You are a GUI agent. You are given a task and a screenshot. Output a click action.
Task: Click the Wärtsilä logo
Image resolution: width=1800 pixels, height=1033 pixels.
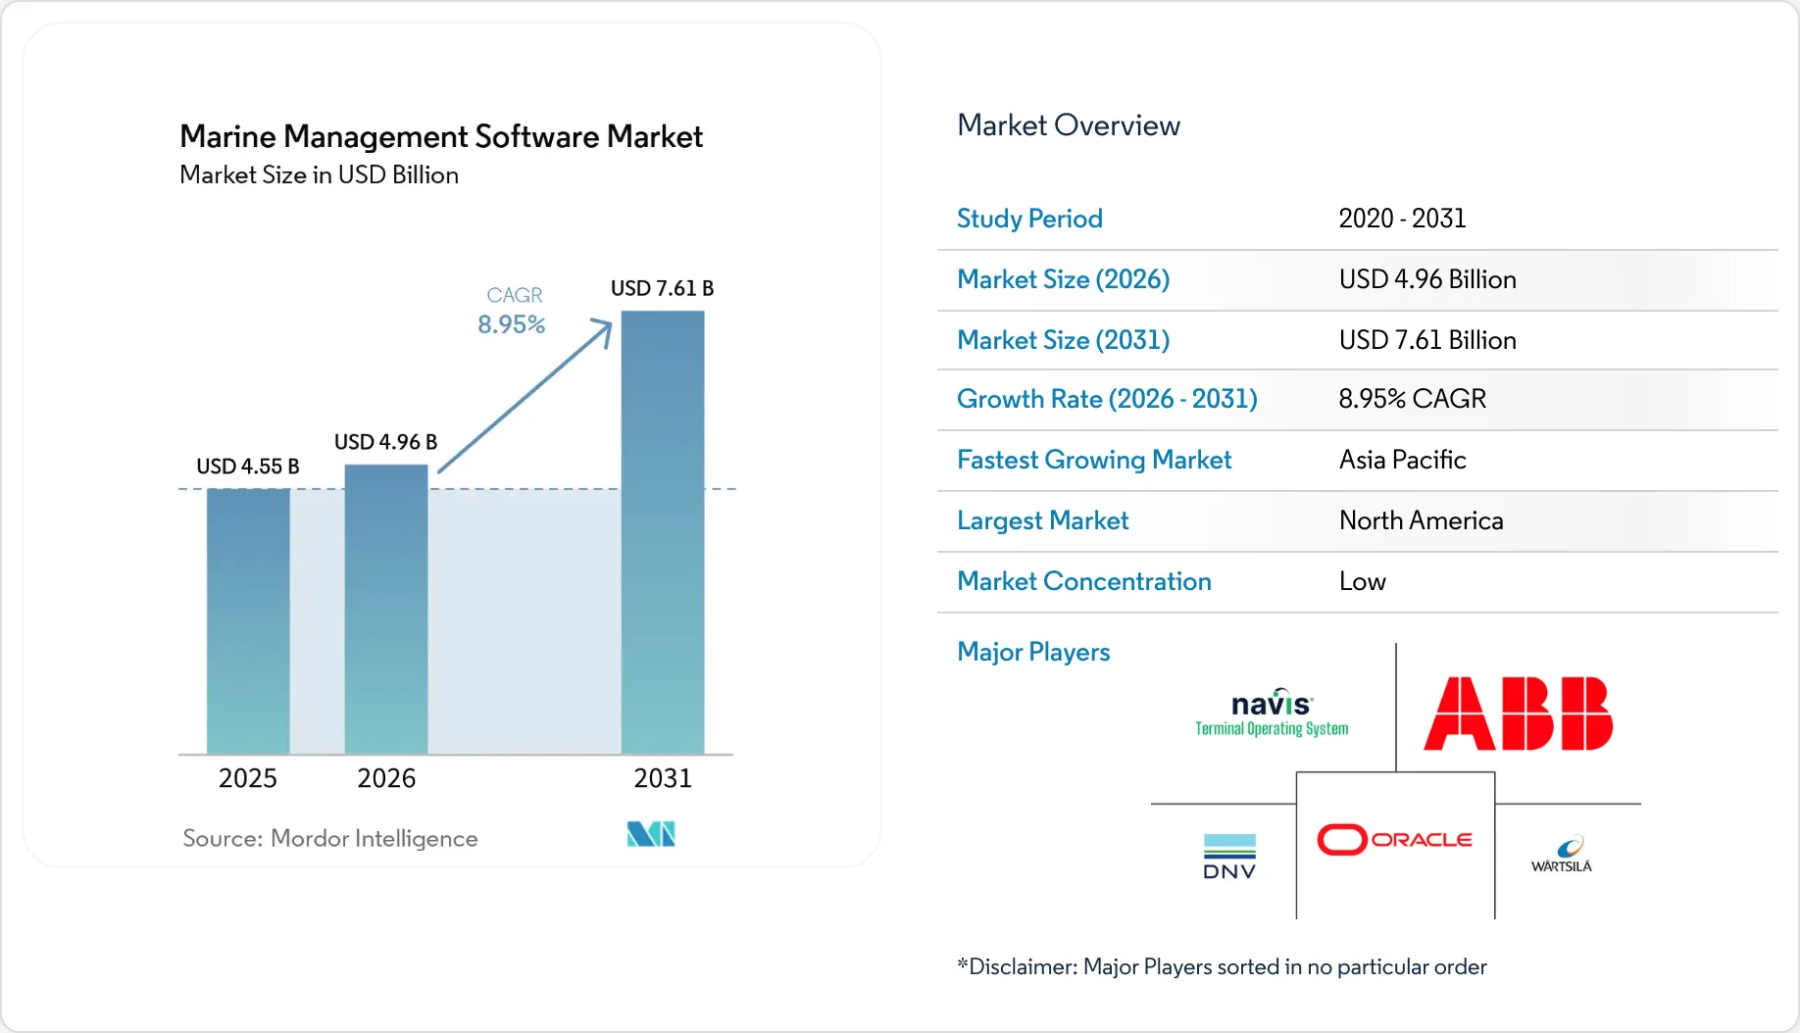(1562, 855)
